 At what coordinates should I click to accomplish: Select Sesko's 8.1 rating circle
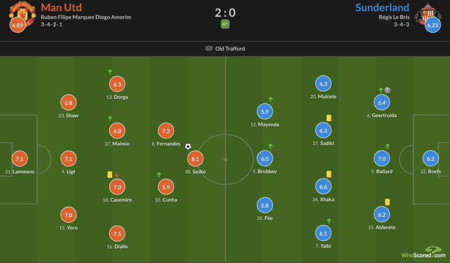195,159
